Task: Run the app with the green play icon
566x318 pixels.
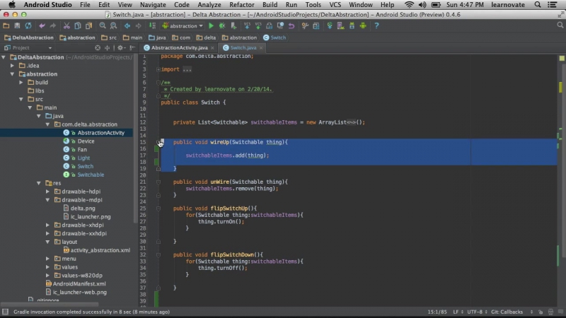Action: (x=211, y=25)
